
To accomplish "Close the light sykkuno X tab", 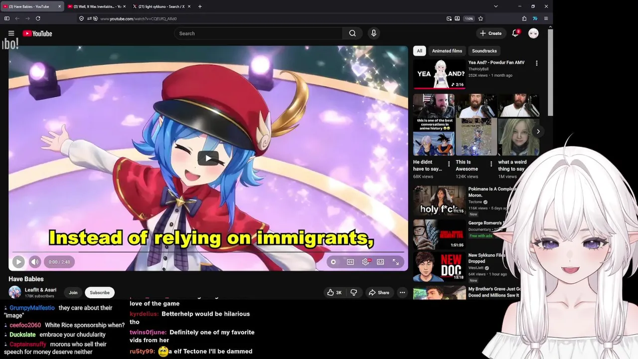I will coord(189,6).
